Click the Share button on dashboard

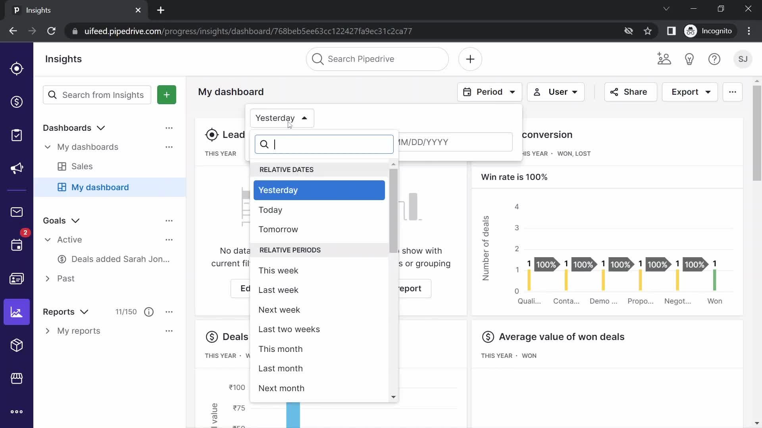[629, 92]
